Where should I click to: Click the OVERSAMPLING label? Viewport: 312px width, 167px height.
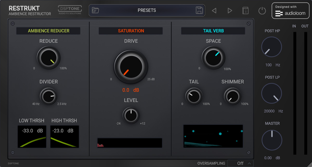[211, 163]
